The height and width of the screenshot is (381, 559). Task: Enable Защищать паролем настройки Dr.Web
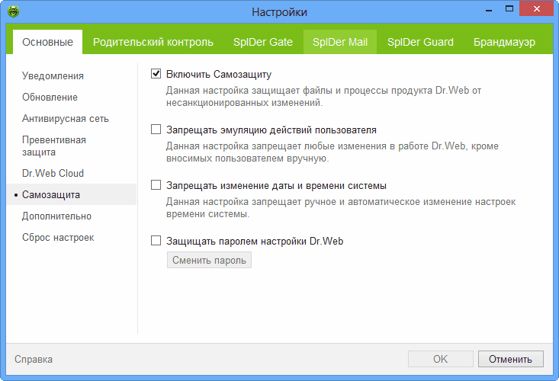coord(156,240)
